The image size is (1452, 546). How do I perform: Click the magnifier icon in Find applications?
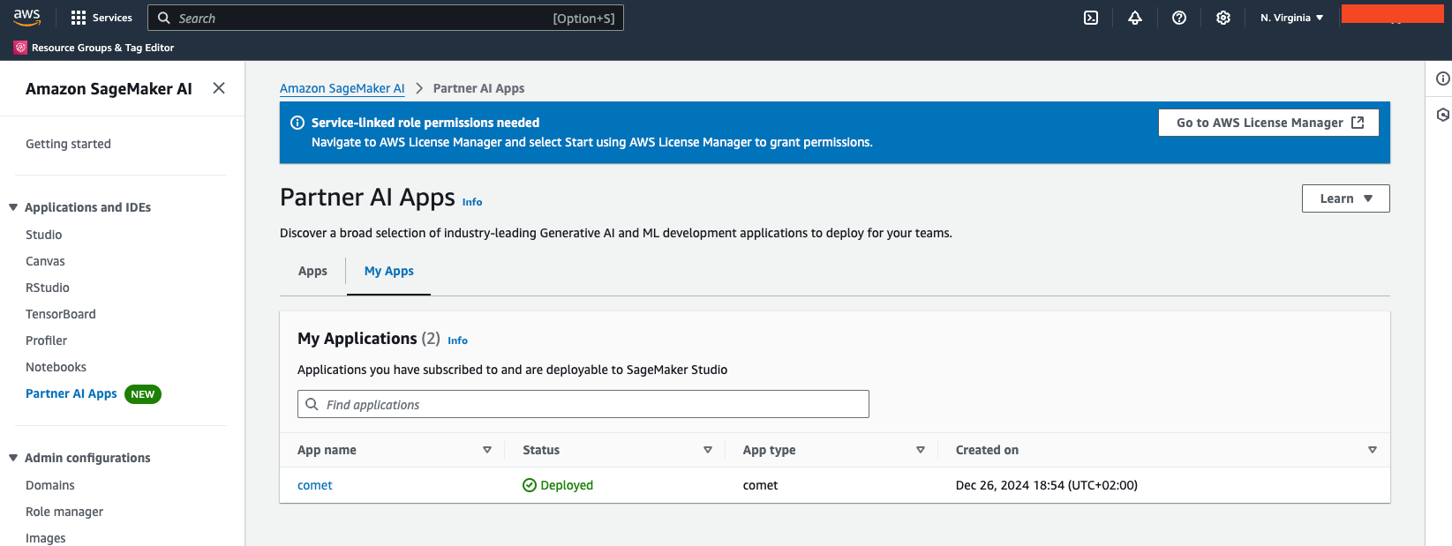pos(312,404)
